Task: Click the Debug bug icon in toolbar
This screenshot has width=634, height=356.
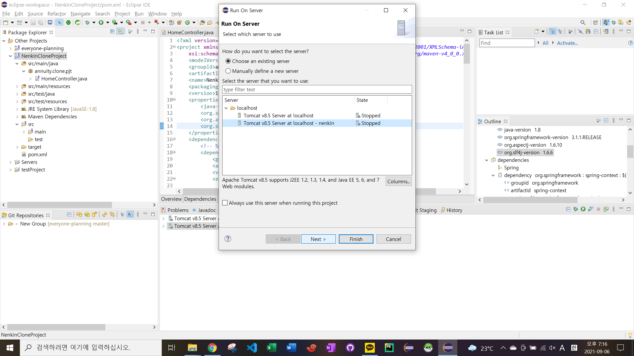Action: point(87,22)
